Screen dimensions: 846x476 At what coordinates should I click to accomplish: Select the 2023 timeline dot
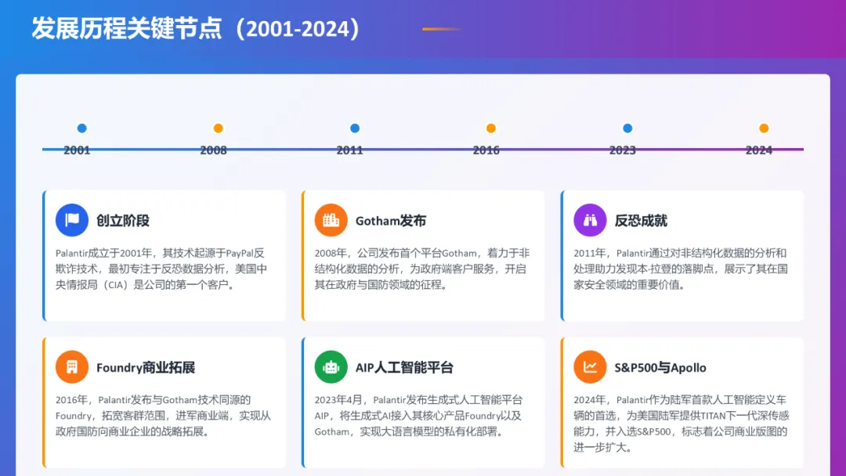tap(627, 128)
